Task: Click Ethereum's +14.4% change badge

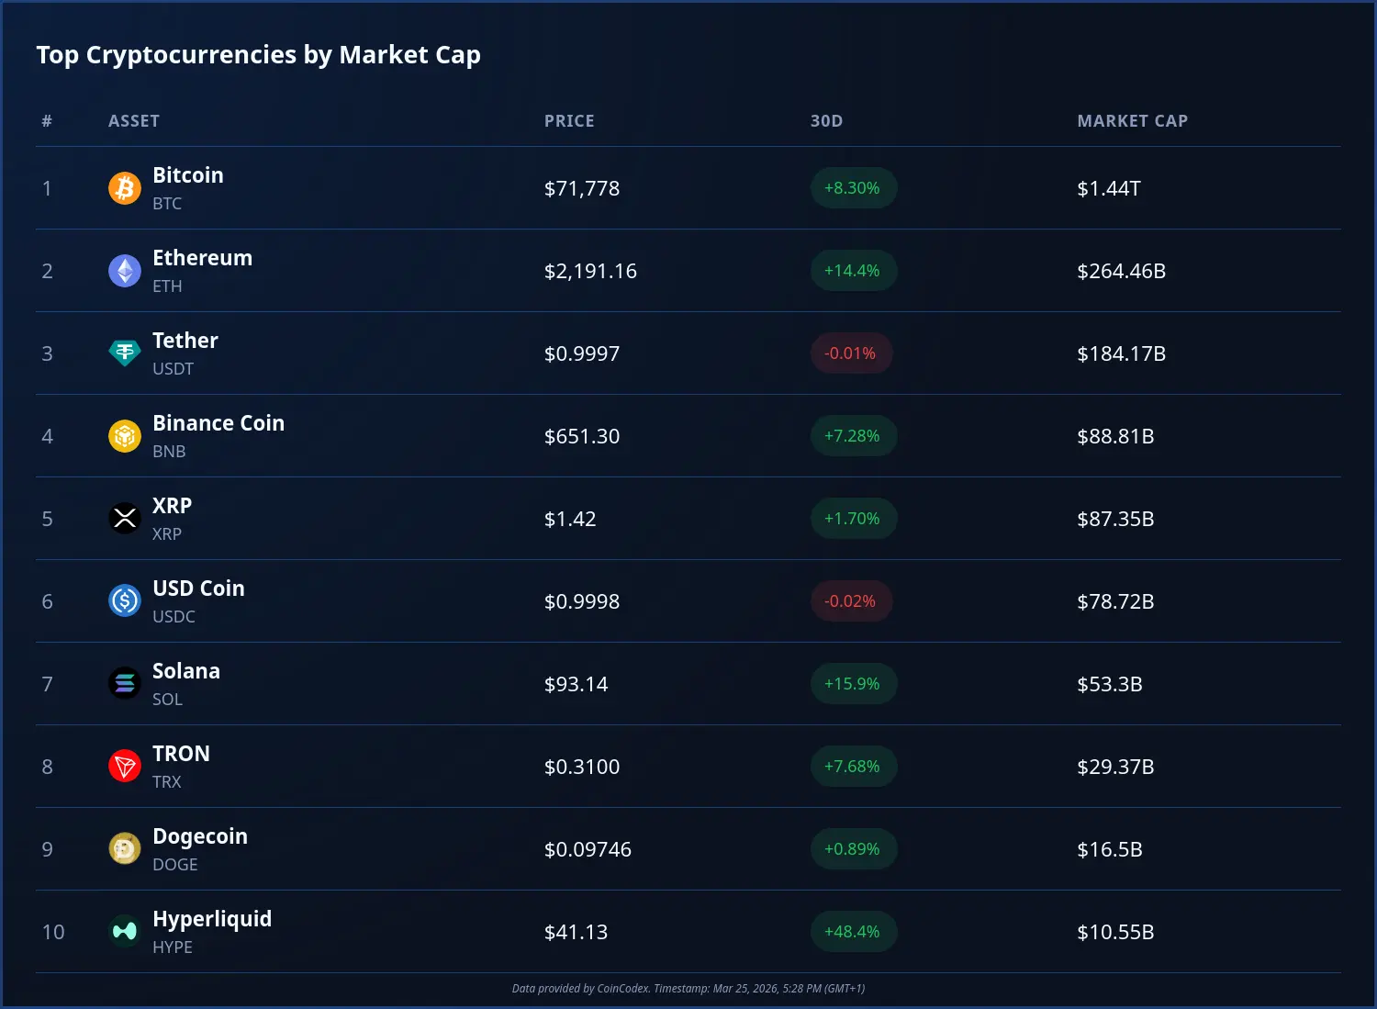Action: [853, 271]
